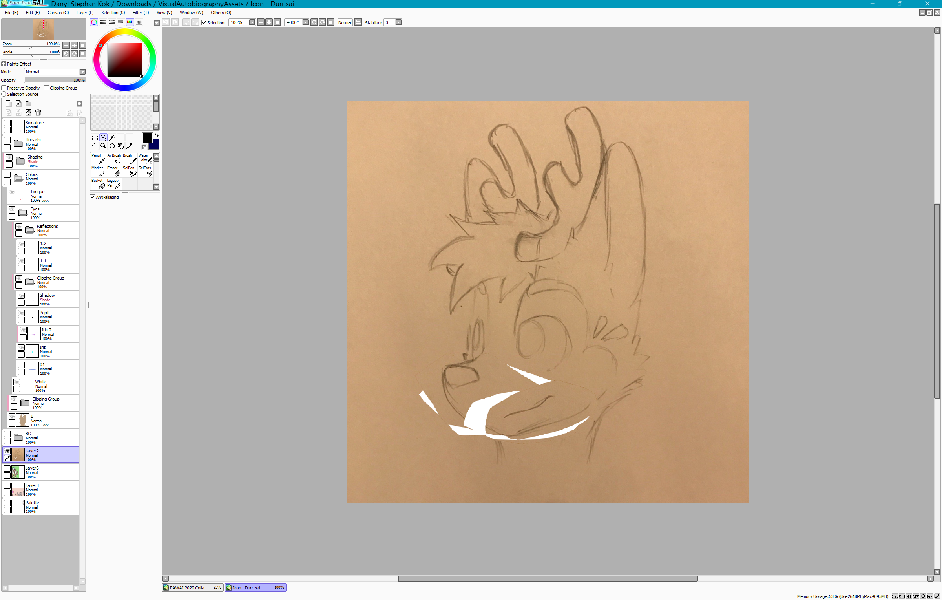This screenshot has height=600, width=942.
Task: Click the navigator zoom in button
Action: click(x=75, y=45)
